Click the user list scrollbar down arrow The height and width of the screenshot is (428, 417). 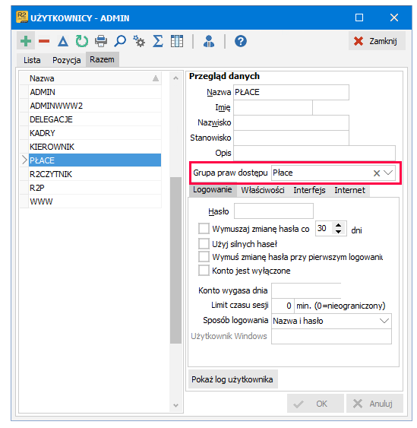pyautogui.click(x=176, y=405)
